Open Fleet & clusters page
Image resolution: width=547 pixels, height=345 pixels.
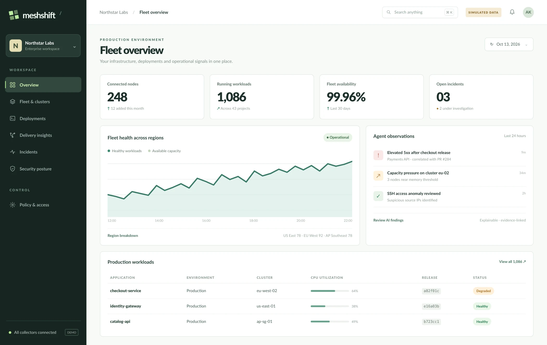[43, 102]
